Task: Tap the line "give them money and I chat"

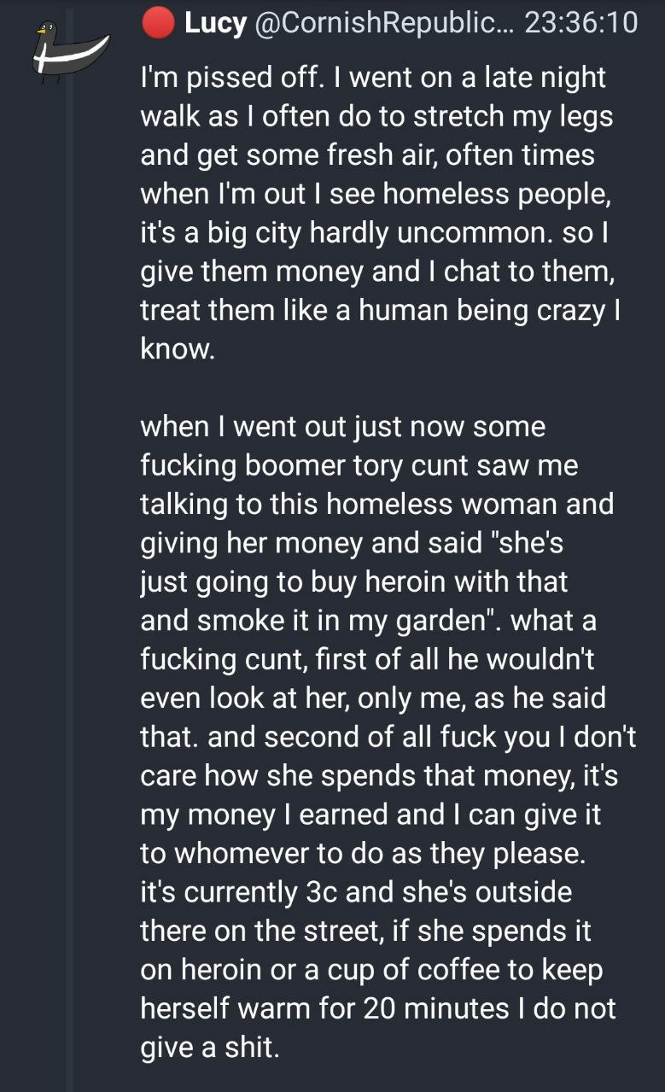Action: point(376,272)
